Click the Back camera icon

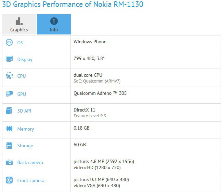coord(9,162)
